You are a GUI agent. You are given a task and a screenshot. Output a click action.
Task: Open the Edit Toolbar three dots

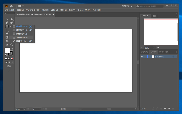pyautogui.click(x=9, y=71)
